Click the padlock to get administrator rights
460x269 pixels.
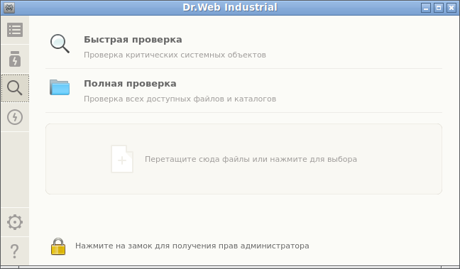[x=58, y=246]
